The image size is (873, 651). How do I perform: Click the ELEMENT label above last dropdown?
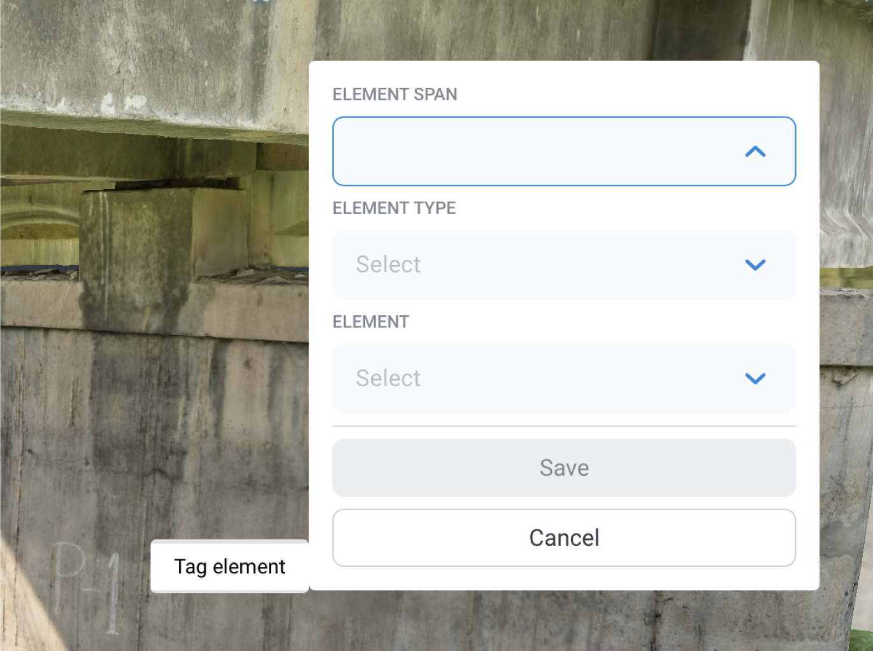click(x=371, y=322)
